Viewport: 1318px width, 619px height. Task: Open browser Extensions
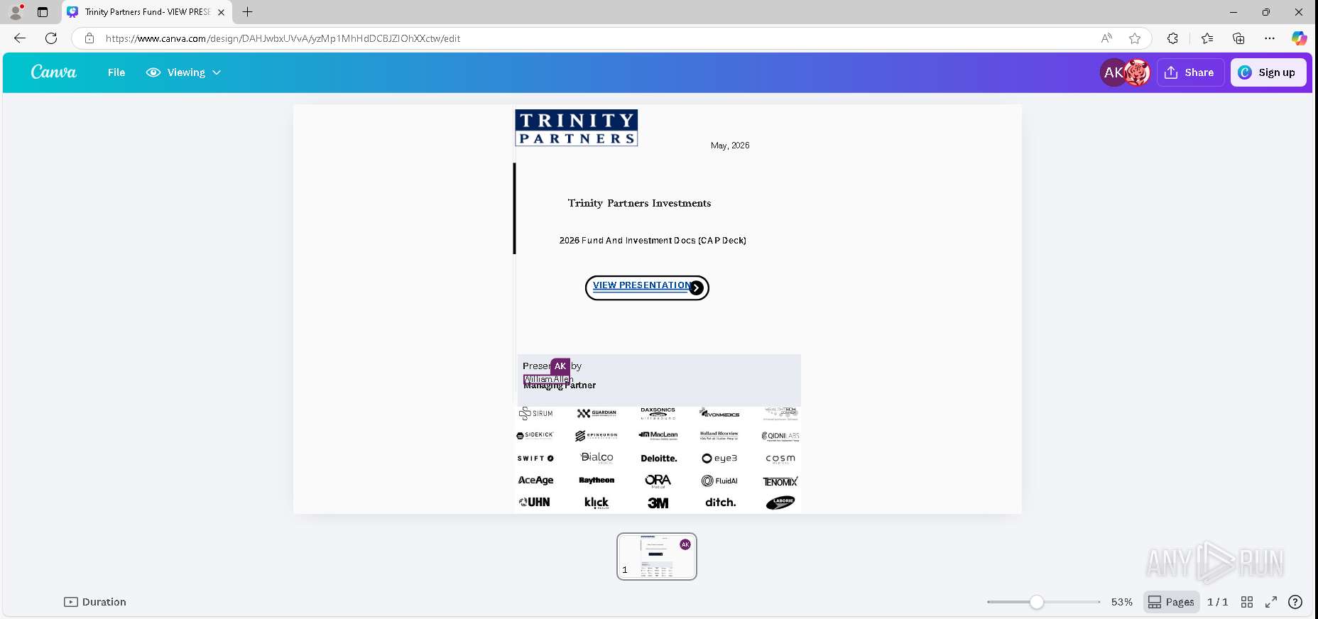point(1172,38)
